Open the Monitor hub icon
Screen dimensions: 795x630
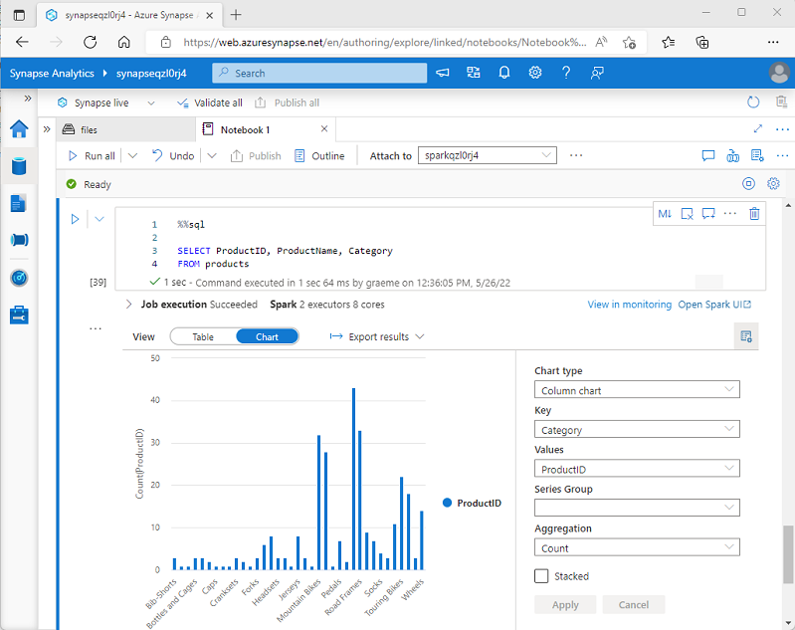[19, 277]
